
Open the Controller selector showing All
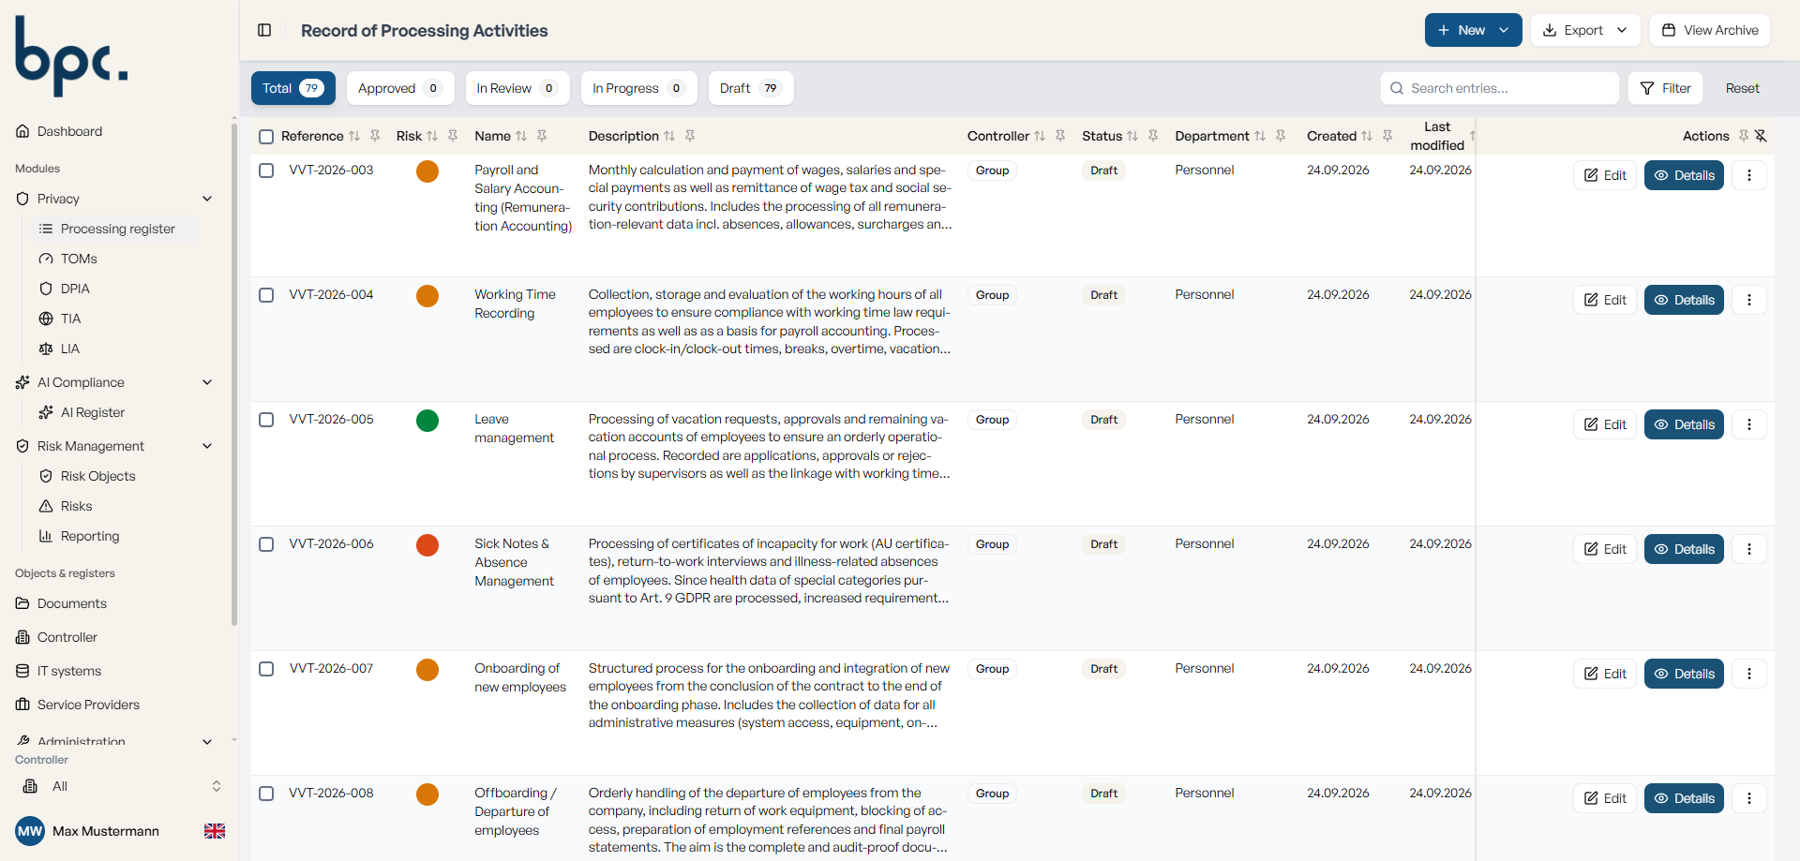coord(120,786)
